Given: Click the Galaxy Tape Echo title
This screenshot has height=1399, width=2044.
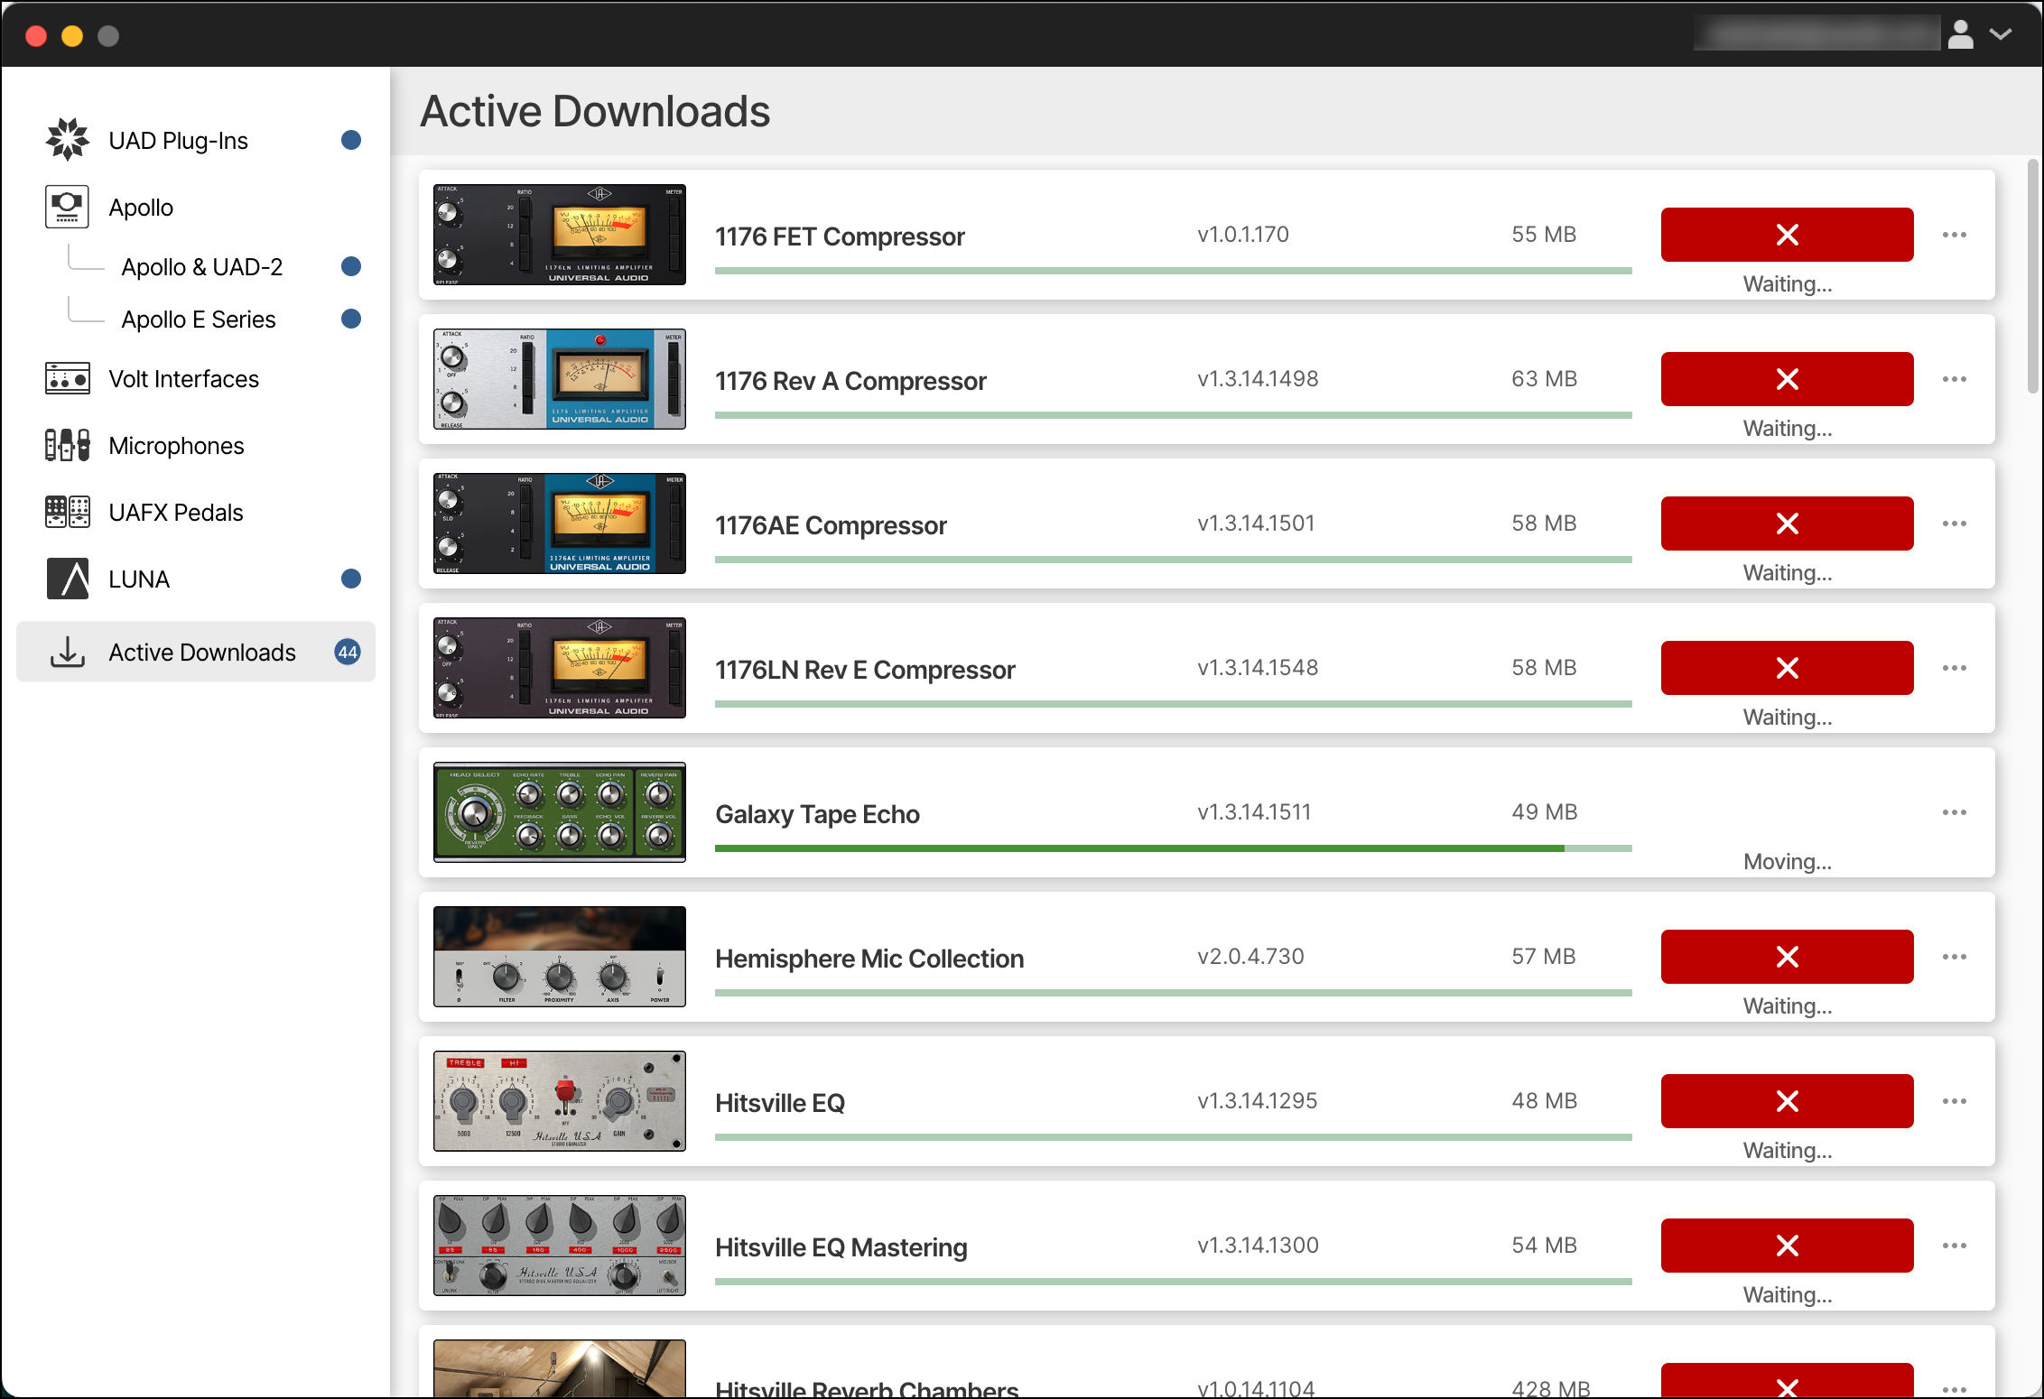Looking at the screenshot, I should pos(817,814).
